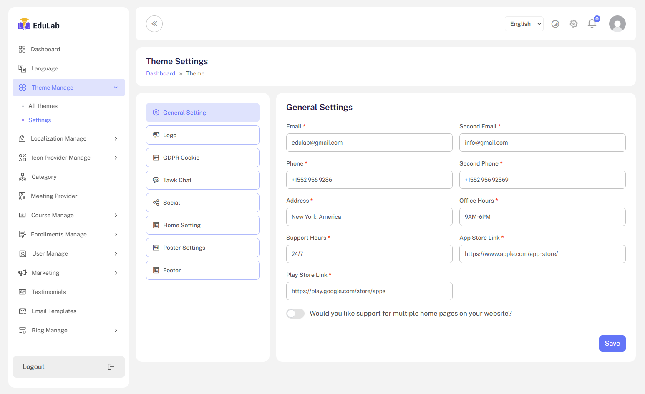
Task: Click the sidebar collapse double-arrow icon
Action: click(154, 24)
